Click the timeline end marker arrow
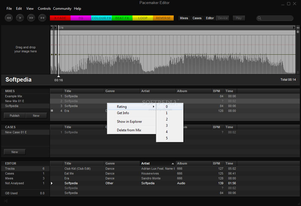Screen dimensions: 301x206 pyautogui.click(x=294, y=27)
